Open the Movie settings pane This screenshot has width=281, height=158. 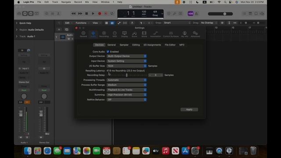[x=144, y=34]
